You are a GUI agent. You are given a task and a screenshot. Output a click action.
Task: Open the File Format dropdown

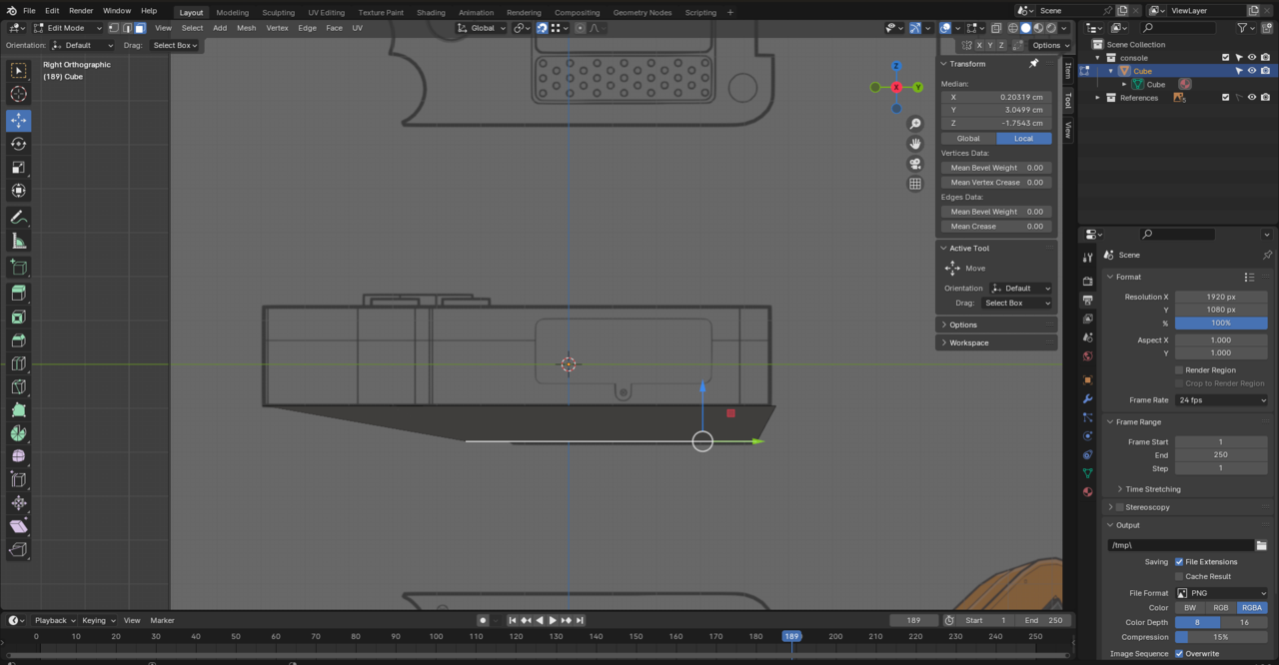click(1221, 592)
